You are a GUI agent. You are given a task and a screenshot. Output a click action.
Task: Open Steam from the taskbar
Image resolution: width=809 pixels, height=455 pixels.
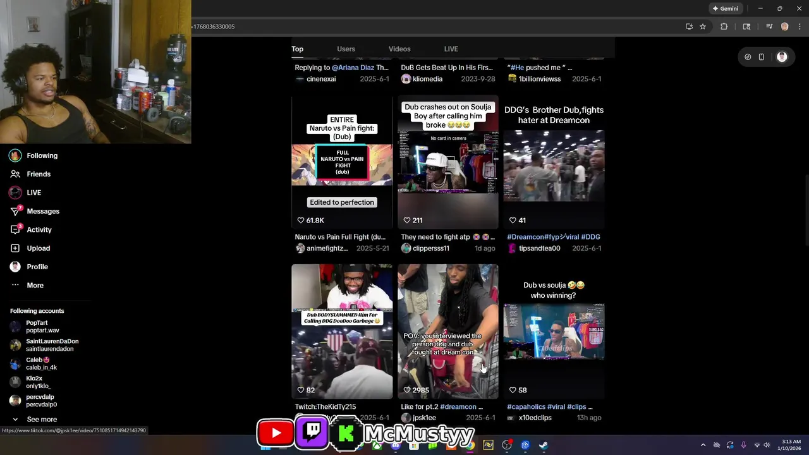(x=543, y=445)
